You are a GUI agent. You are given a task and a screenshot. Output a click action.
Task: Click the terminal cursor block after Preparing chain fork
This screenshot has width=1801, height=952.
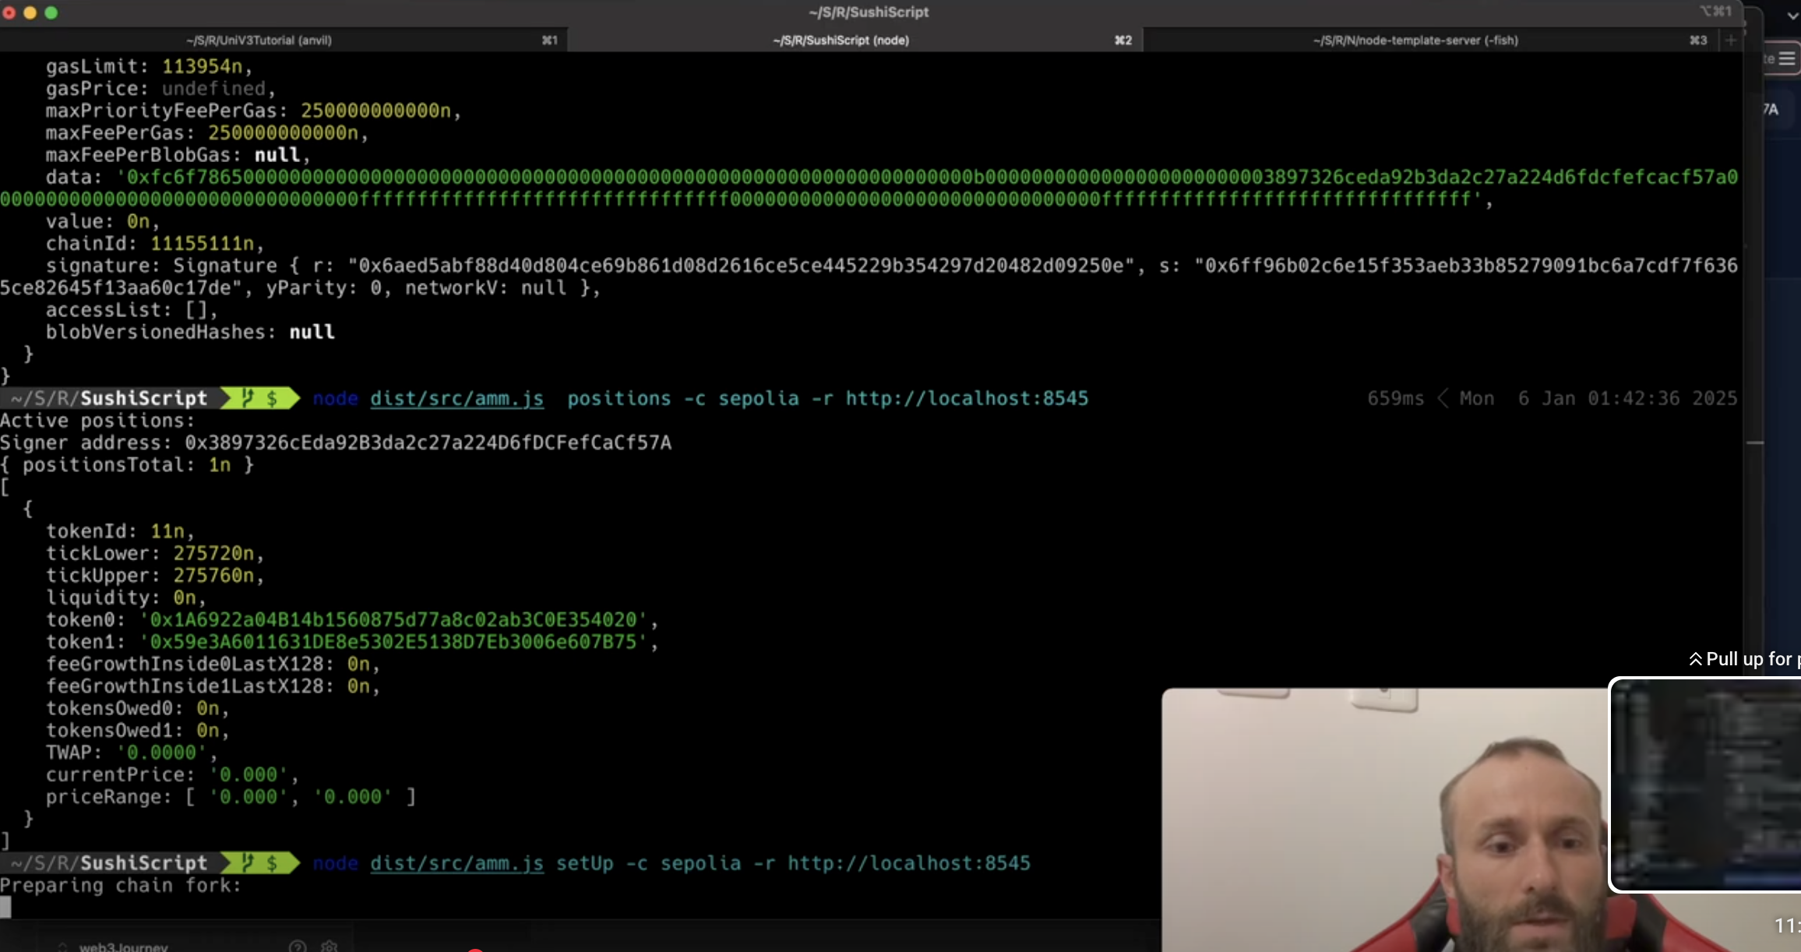[5, 907]
